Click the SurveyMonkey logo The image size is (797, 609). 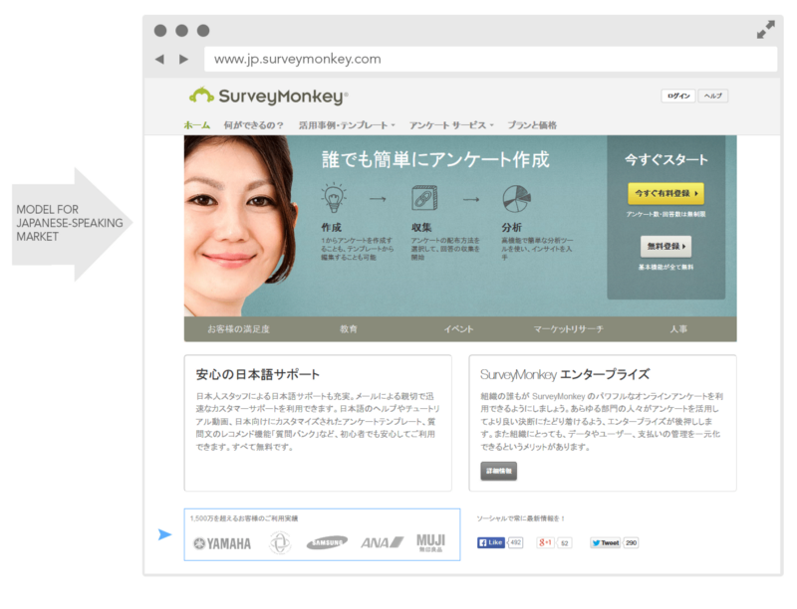pos(268,96)
